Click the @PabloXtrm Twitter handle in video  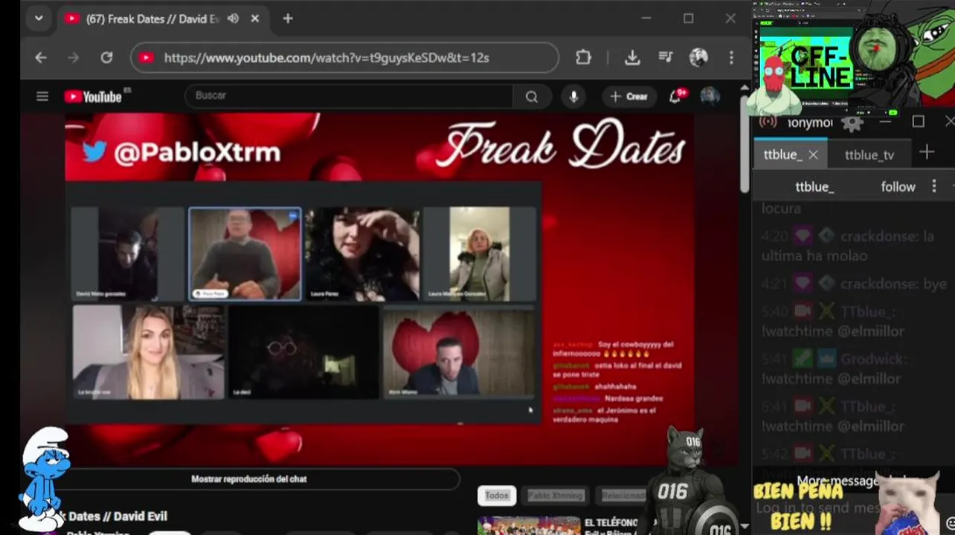[x=196, y=152]
